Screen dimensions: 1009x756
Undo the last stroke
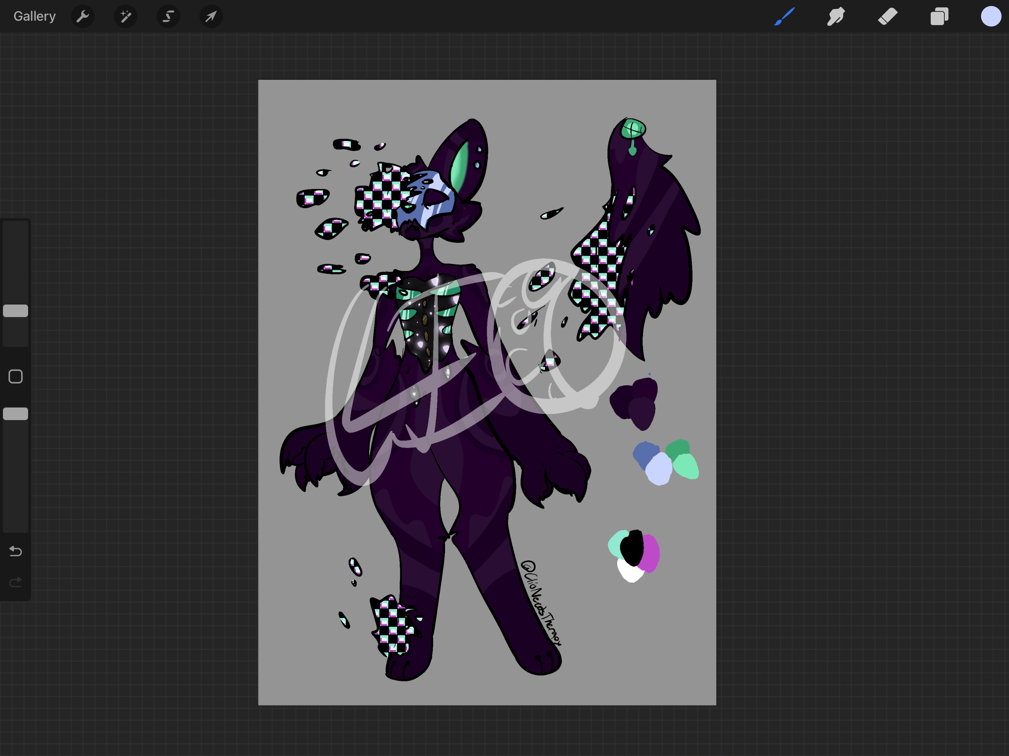15,551
